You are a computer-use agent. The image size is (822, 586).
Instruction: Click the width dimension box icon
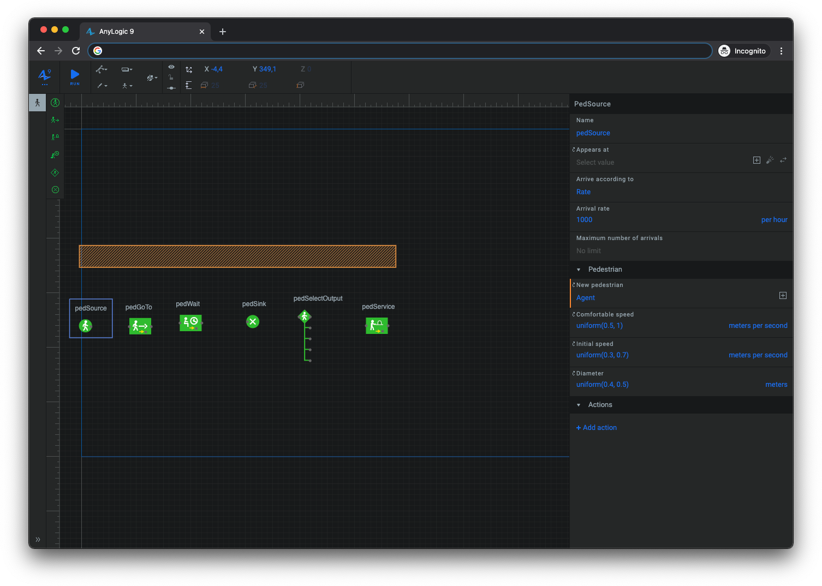coord(204,85)
